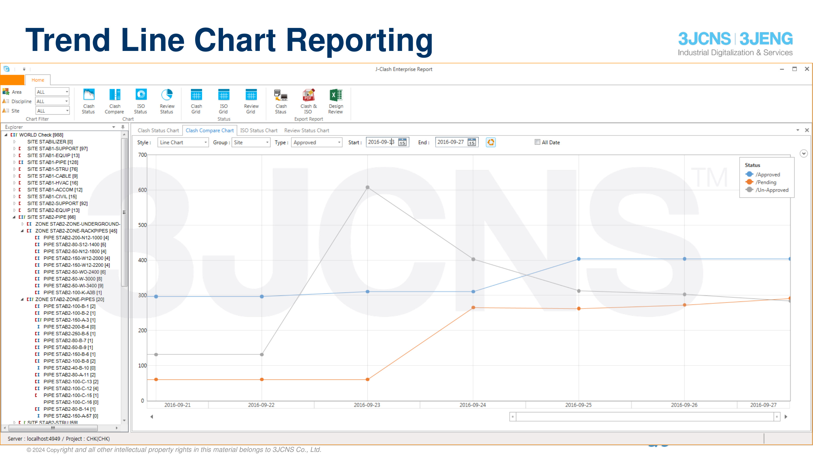813x457 pixels.
Task: Open the End date calendar picker
Action: [x=472, y=142]
